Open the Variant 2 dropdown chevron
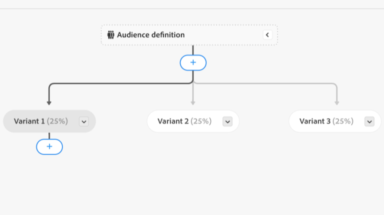The height and width of the screenshot is (215, 384). tap(227, 121)
